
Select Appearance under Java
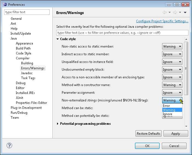24,43
